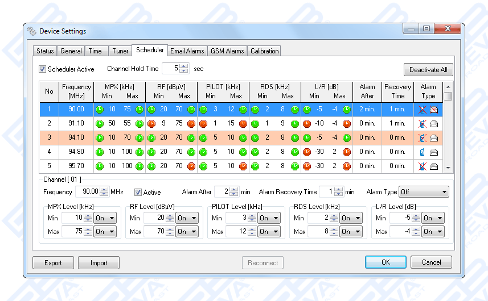Click the Export button
This screenshot has width=488, height=301.
click(53, 262)
